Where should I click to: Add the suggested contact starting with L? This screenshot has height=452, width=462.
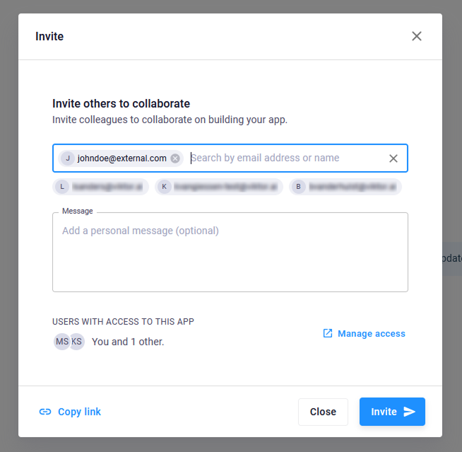101,187
